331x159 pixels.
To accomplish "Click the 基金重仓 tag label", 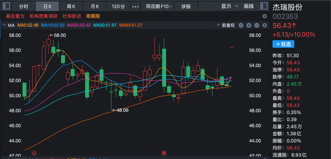I will pyautogui.click(x=15, y=16).
